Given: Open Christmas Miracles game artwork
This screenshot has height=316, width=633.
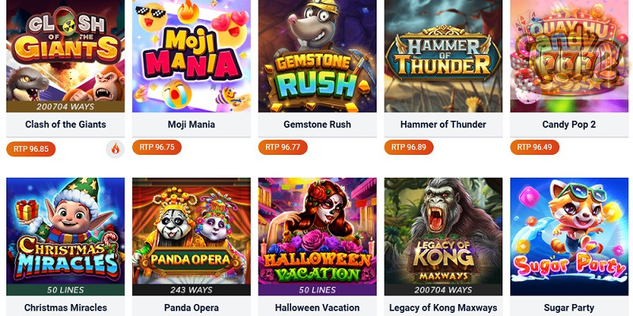Looking at the screenshot, I should [x=66, y=236].
